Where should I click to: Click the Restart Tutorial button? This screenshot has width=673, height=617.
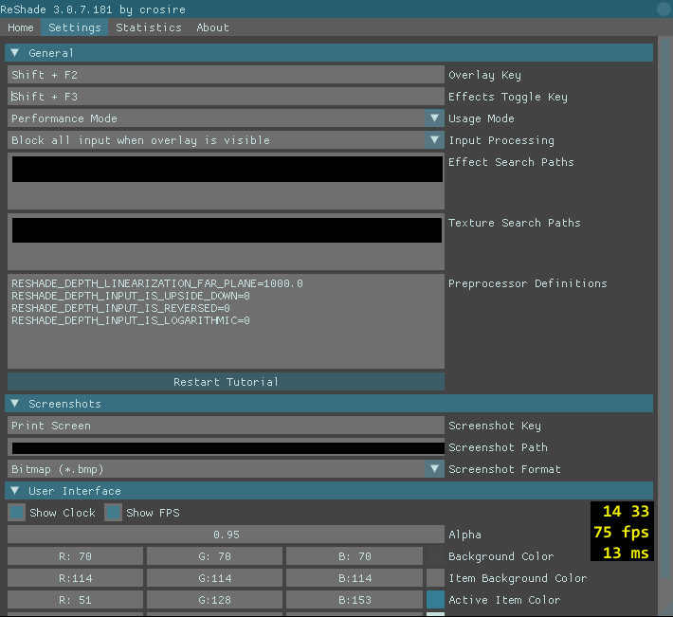click(226, 381)
